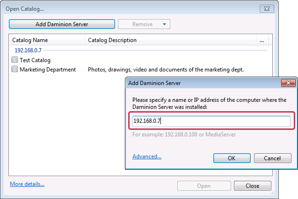Sort by Catalog Name column header
Screen dimensions: 298x199
[x=47, y=40]
